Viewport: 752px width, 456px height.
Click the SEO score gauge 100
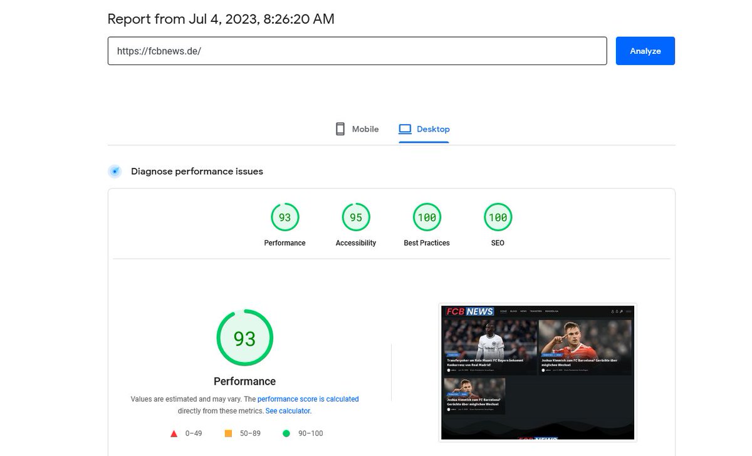498,217
